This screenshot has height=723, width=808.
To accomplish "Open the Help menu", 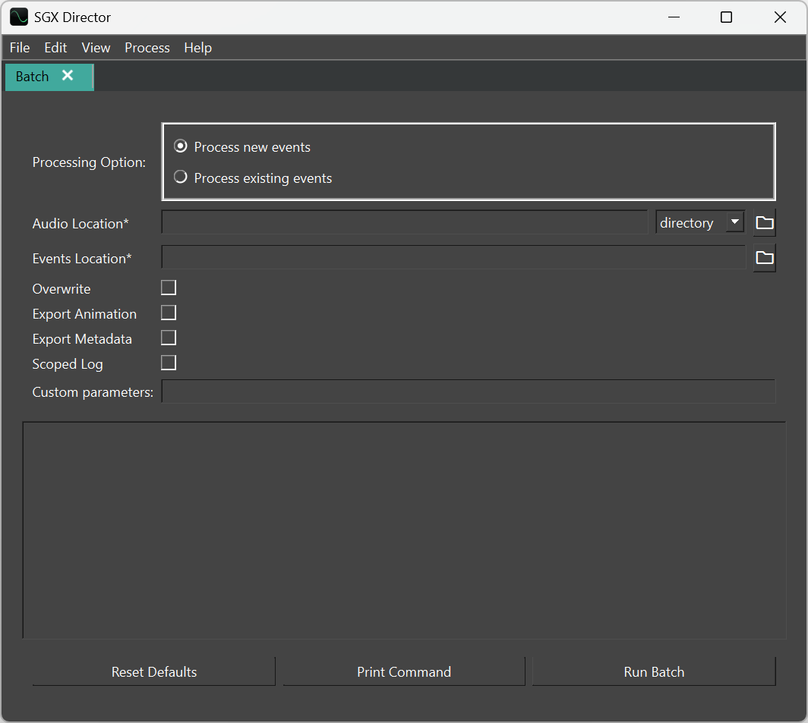I will (x=198, y=47).
